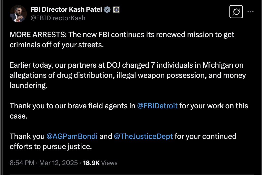Click the MORE ARRESTS headline text
Image resolution: width=262 pixels, height=175 pixels.
coord(38,35)
